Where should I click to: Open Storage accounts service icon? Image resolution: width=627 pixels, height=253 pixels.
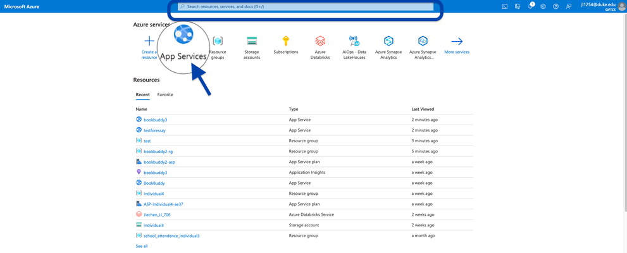tap(252, 40)
